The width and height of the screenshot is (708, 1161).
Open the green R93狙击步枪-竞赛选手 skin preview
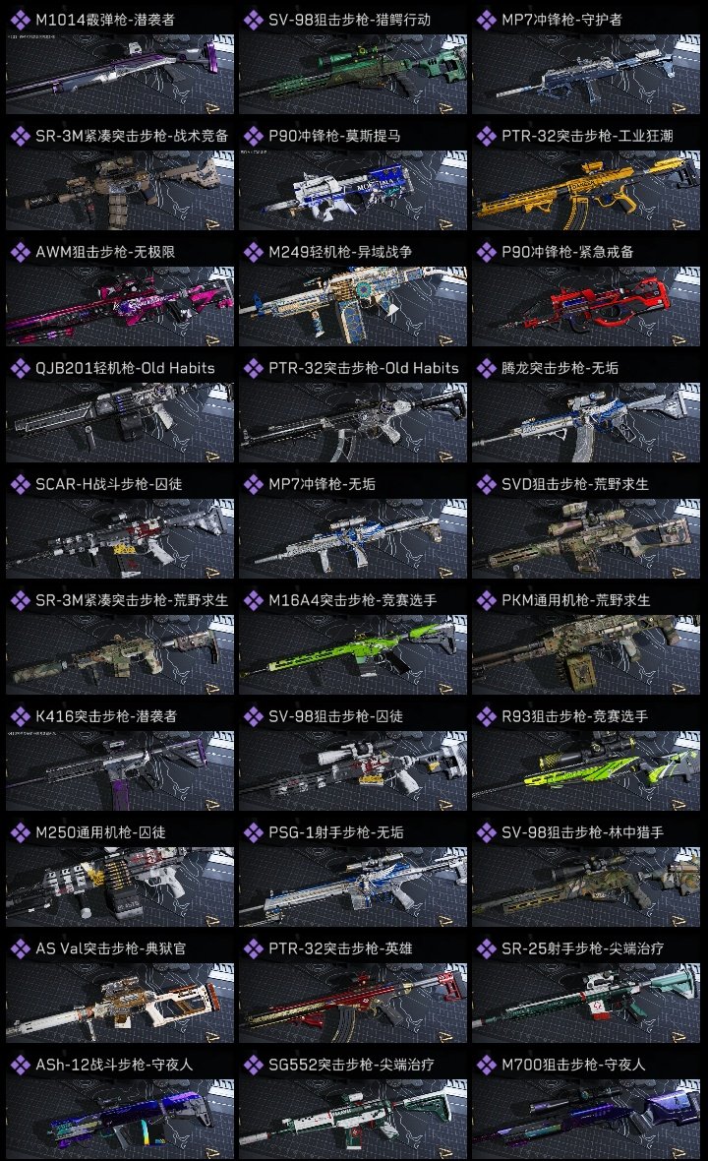point(586,770)
